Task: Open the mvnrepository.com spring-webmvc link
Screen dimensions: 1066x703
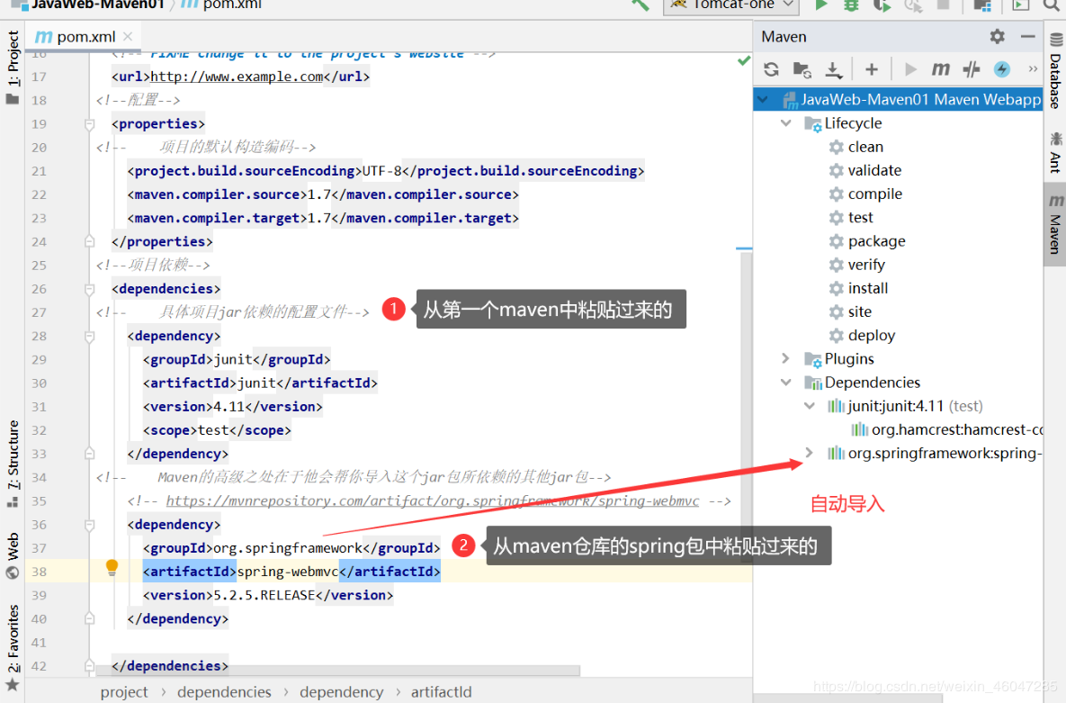Action: [433, 500]
